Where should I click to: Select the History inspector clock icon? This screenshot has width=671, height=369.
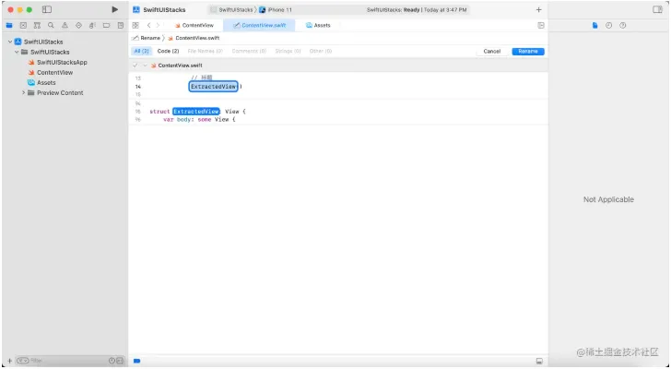click(x=608, y=25)
